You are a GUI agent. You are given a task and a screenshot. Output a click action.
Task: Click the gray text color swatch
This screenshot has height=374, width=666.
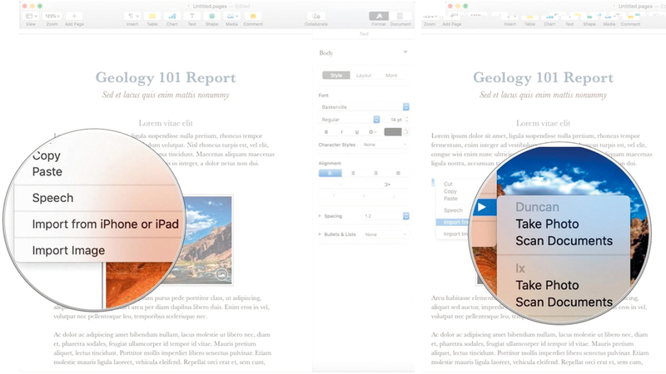pos(393,131)
